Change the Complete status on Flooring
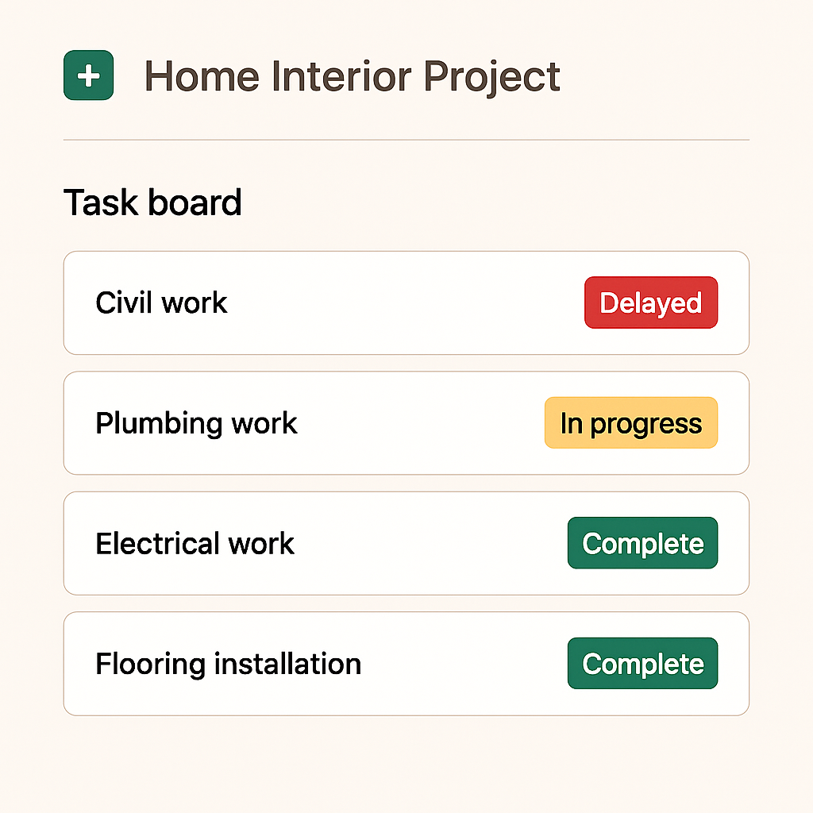 [x=643, y=663]
